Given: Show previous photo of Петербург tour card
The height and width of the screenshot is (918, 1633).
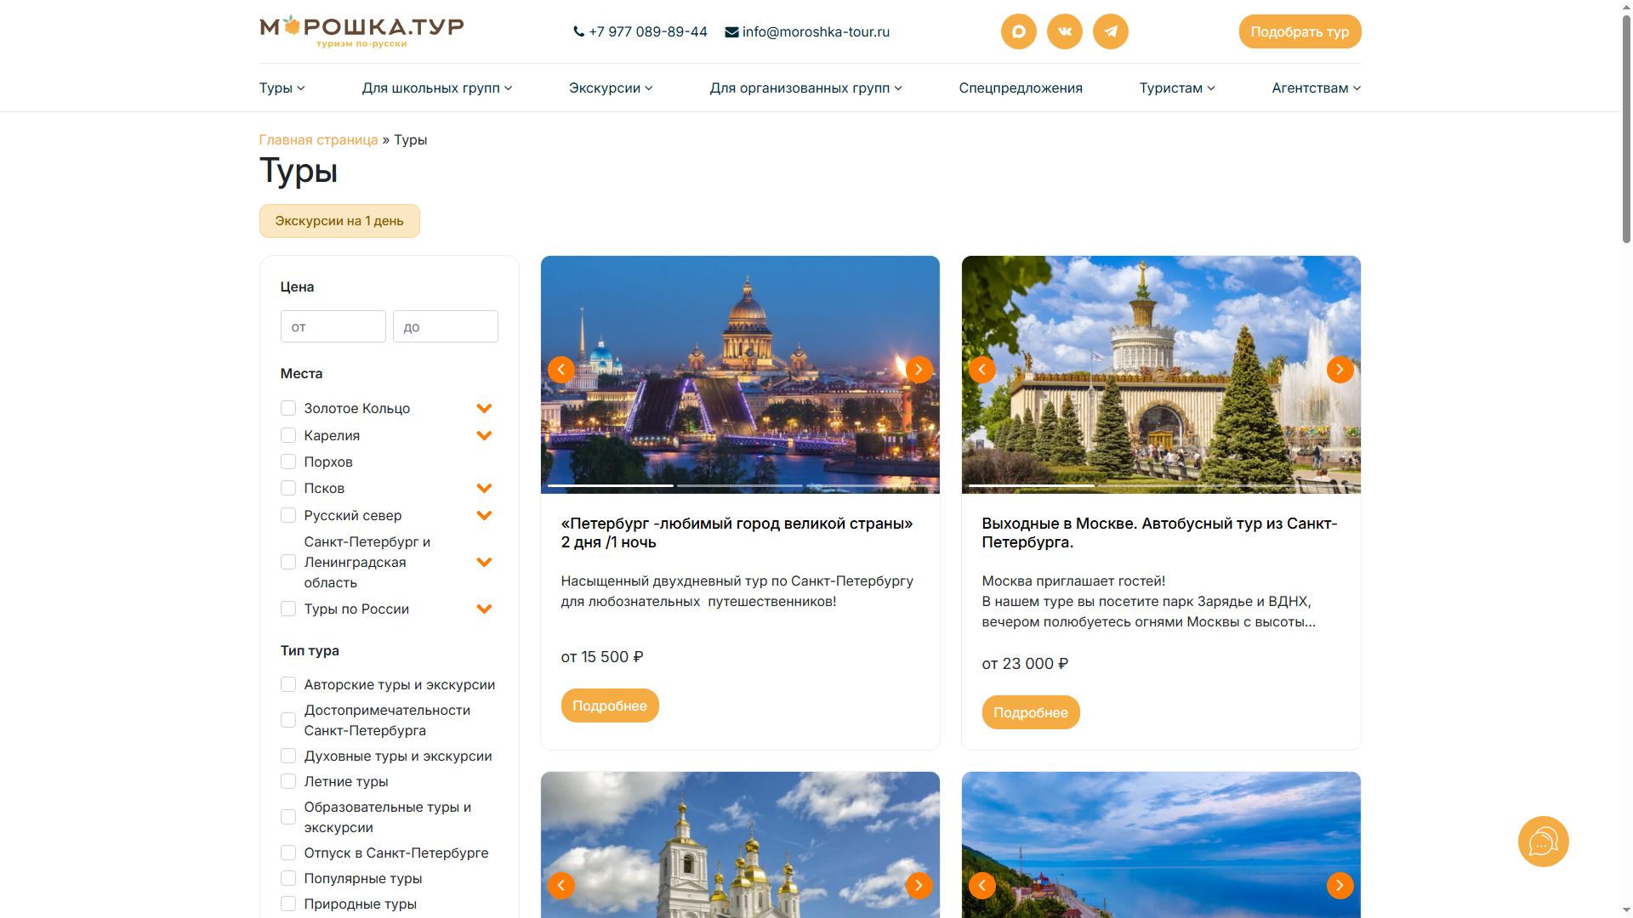Looking at the screenshot, I should point(560,370).
